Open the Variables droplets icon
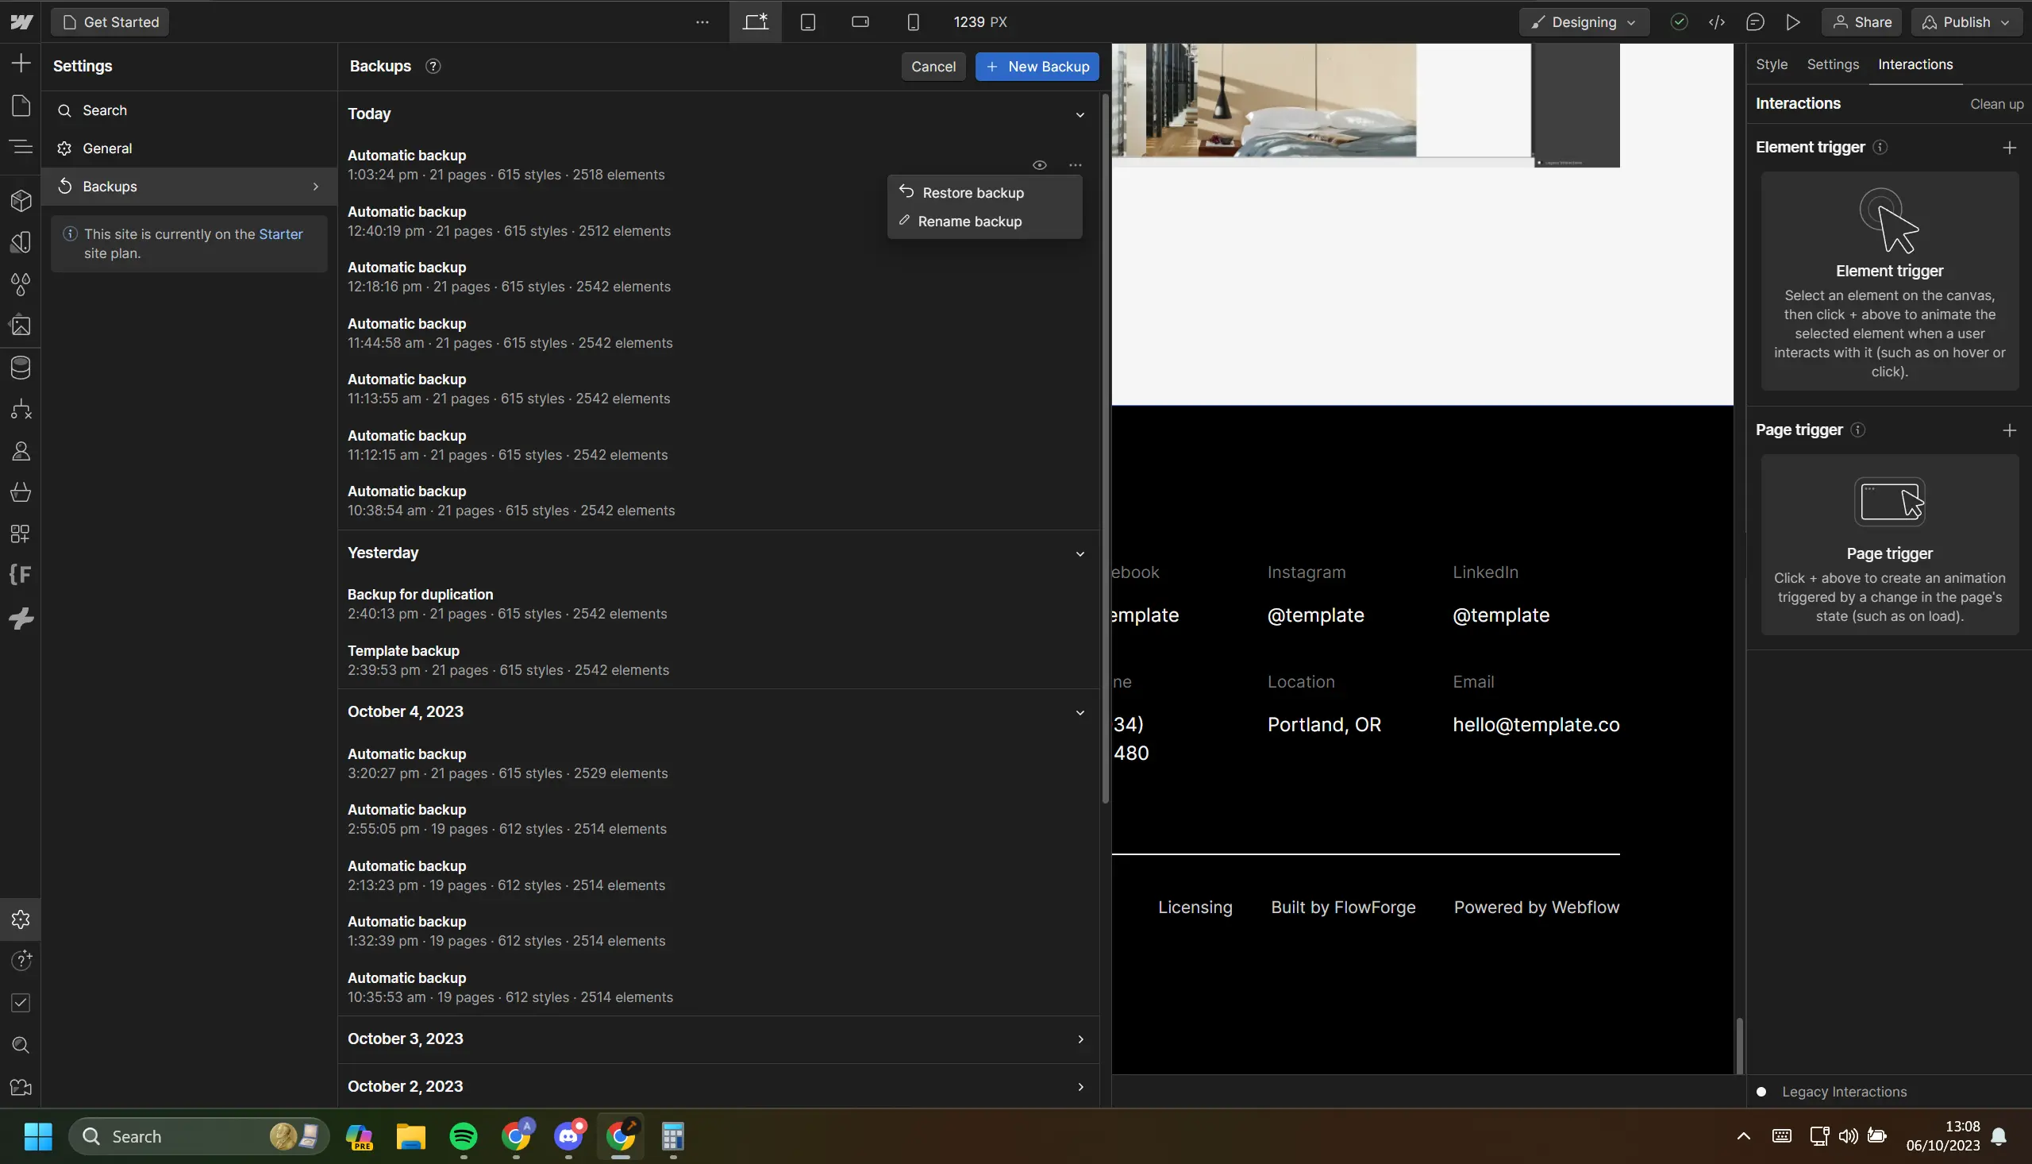 (x=21, y=283)
